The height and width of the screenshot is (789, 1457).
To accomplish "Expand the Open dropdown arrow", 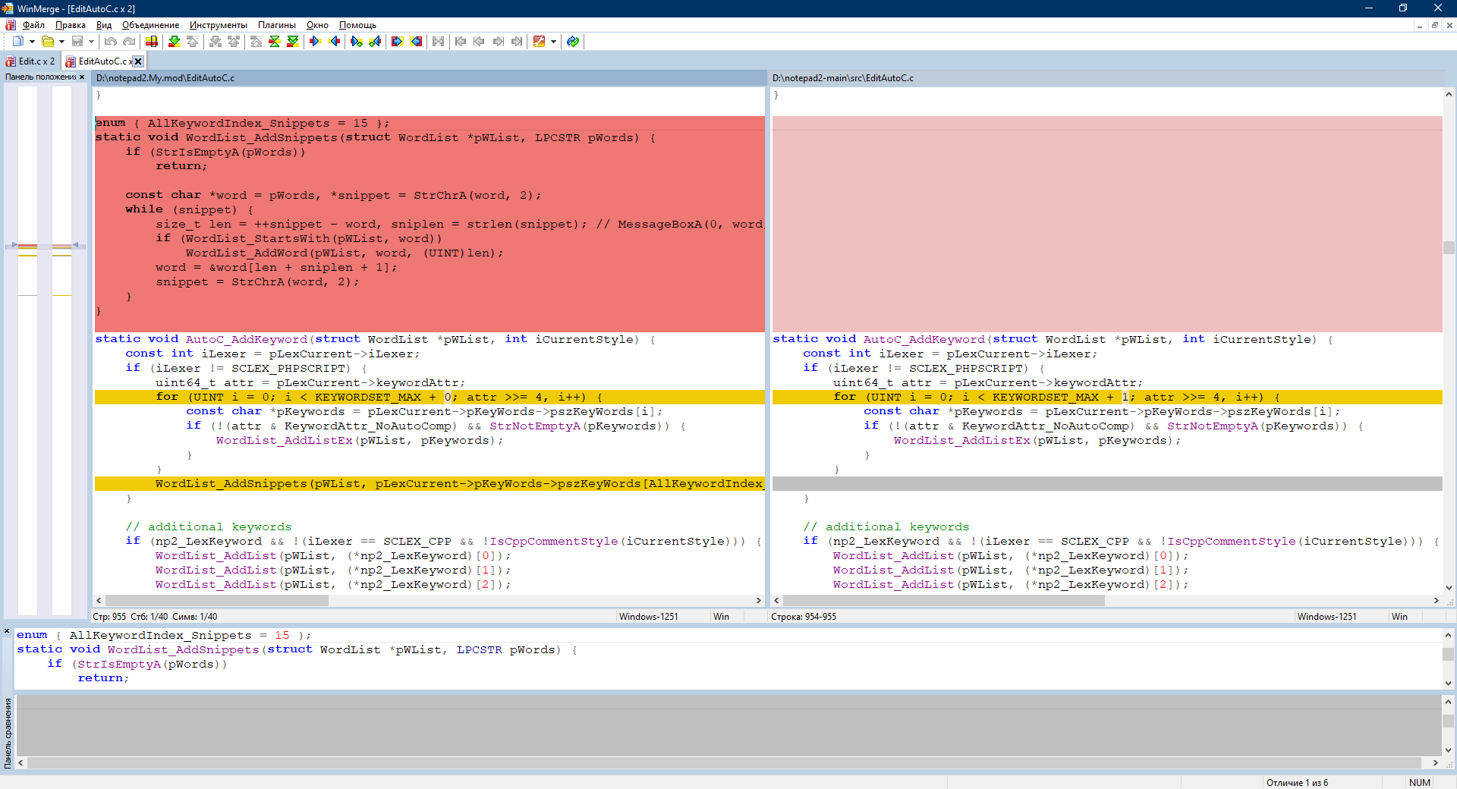I will coord(61,42).
